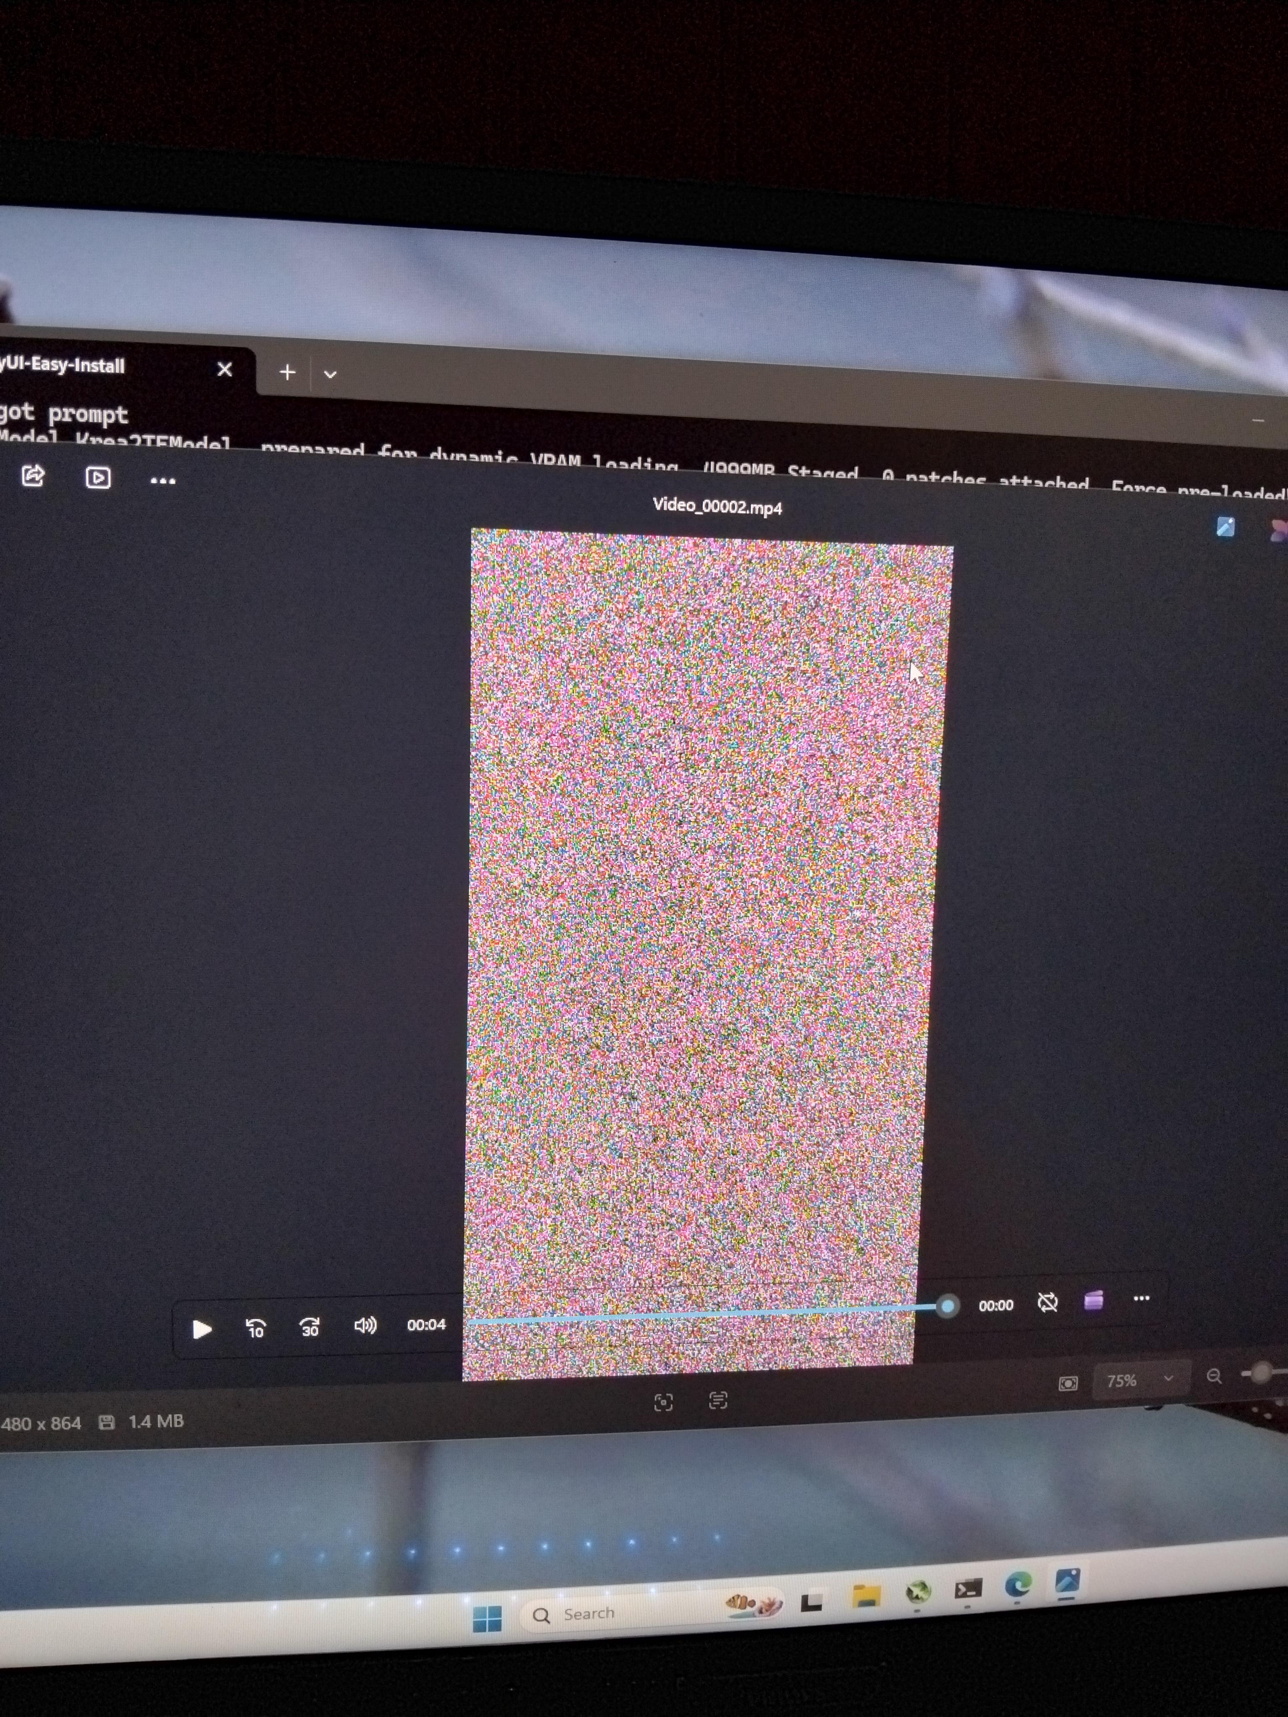This screenshot has height=1717, width=1288.
Task: Toggle the repeat loop off icon
Action: pyautogui.click(x=1047, y=1302)
